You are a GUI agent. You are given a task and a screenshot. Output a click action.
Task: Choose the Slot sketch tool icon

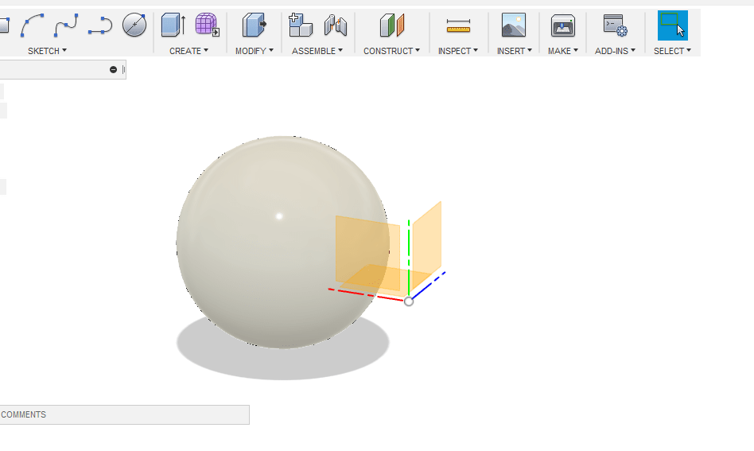(x=100, y=25)
